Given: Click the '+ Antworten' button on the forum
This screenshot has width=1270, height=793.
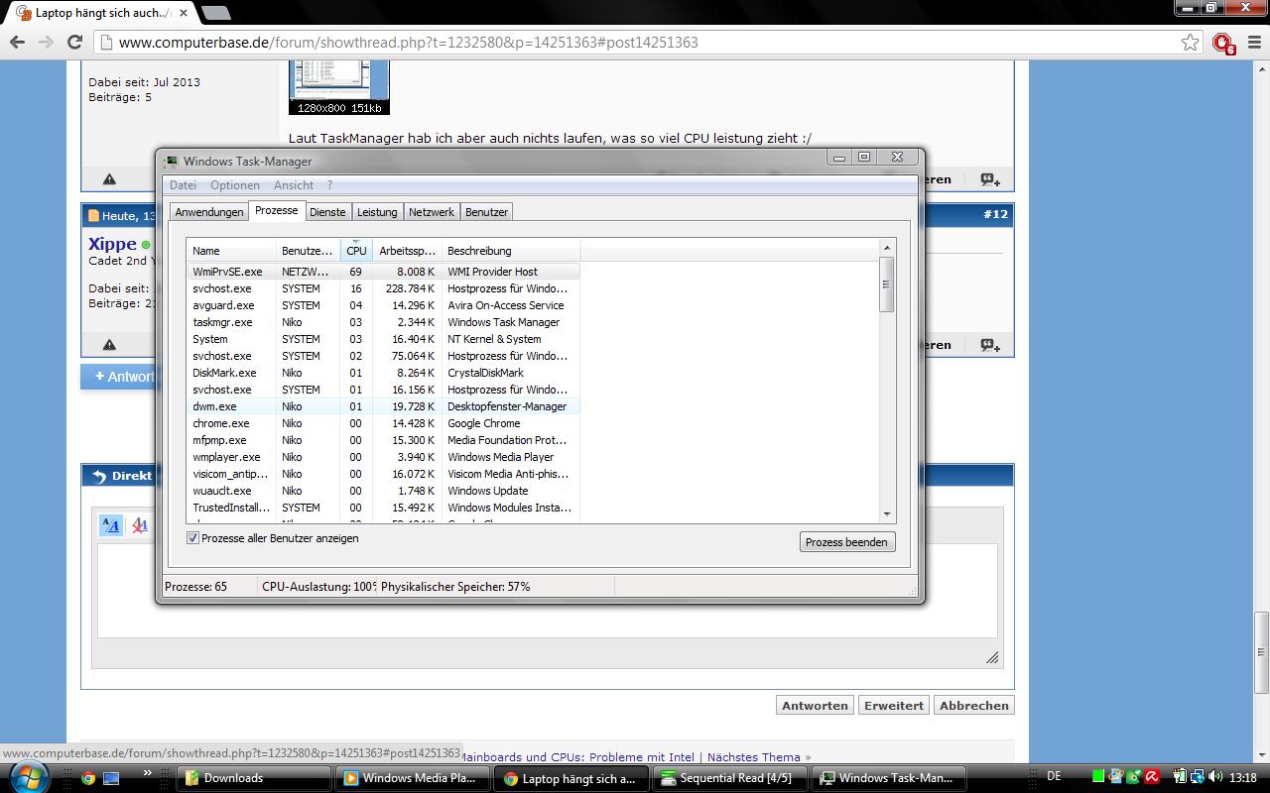Looking at the screenshot, I should point(119,377).
